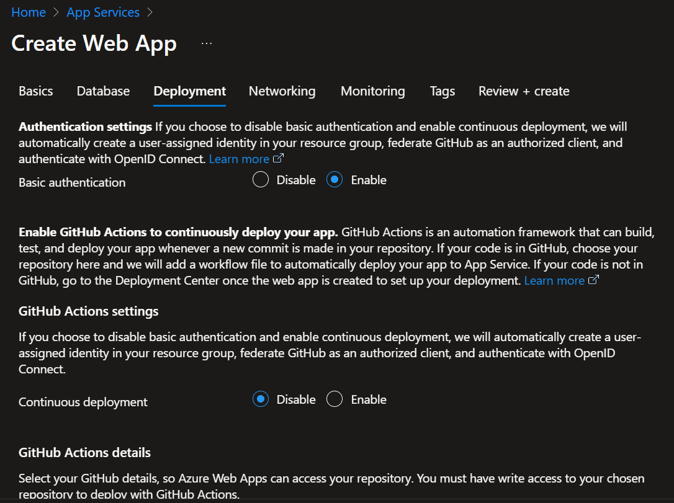
Task: Switch to the Database tab
Action: point(103,91)
